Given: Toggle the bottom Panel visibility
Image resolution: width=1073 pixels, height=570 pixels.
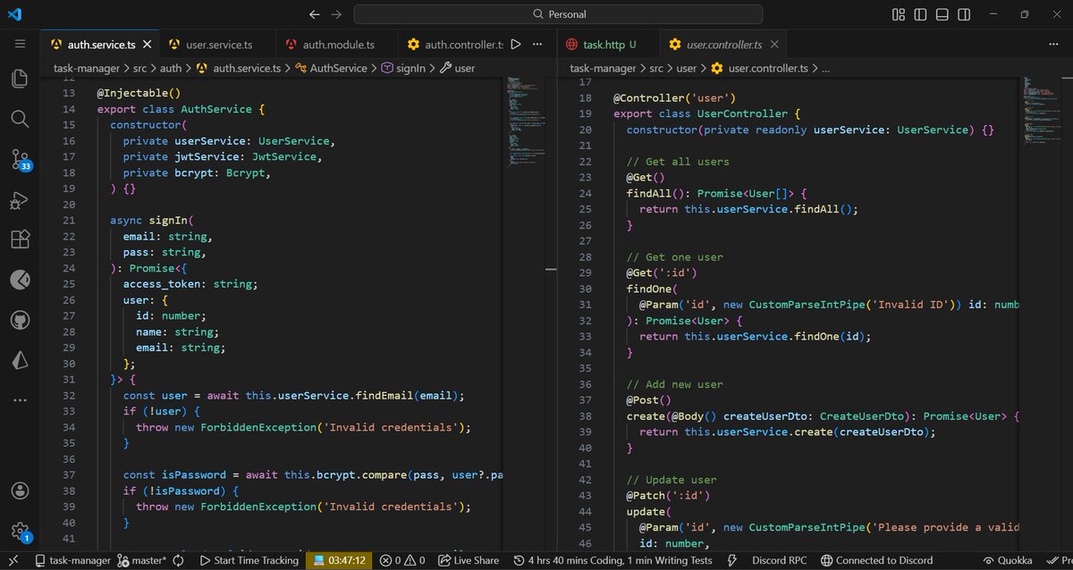Looking at the screenshot, I should coord(942,14).
